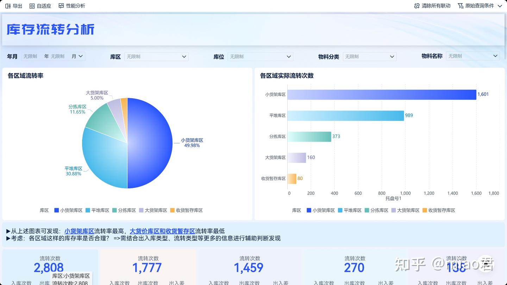Screen dimensions: 507x285
Task: Click the 各区域流转率 chart title
Action: tap(26, 76)
